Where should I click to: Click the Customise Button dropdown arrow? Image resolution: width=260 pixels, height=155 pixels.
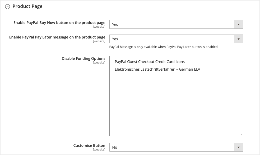tap(238, 147)
